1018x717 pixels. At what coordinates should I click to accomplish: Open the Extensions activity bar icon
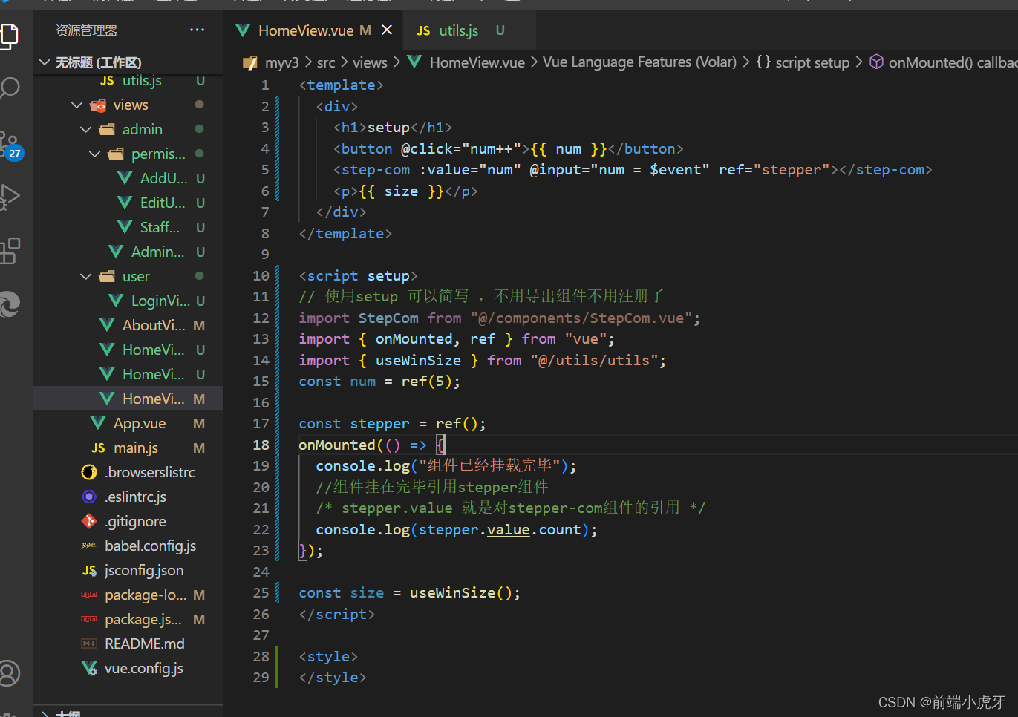tap(9, 251)
